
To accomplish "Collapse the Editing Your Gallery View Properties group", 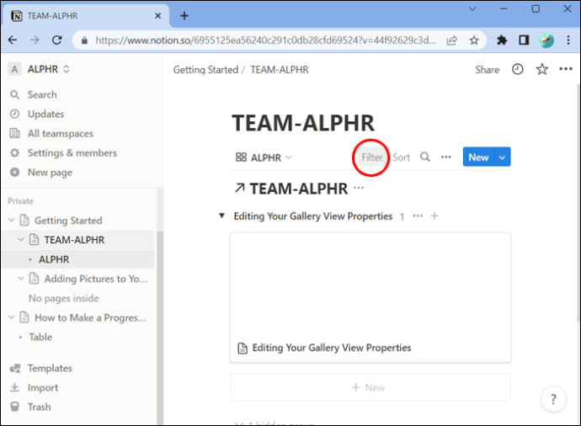I will click(x=221, y=216).
